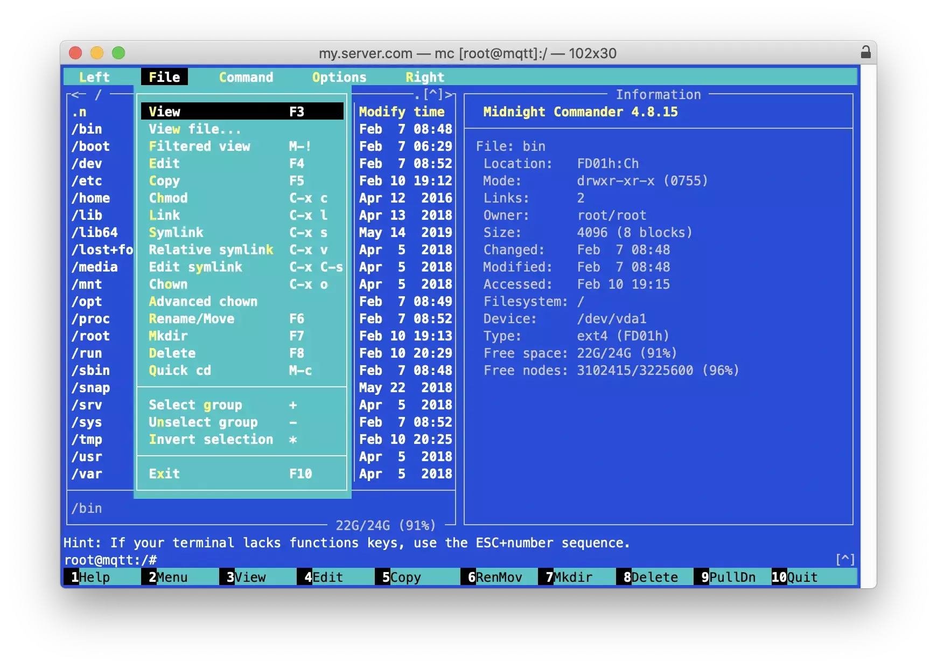Select Invert selection menu entry
Screen dimensions: 937x668
pos(211,439)
